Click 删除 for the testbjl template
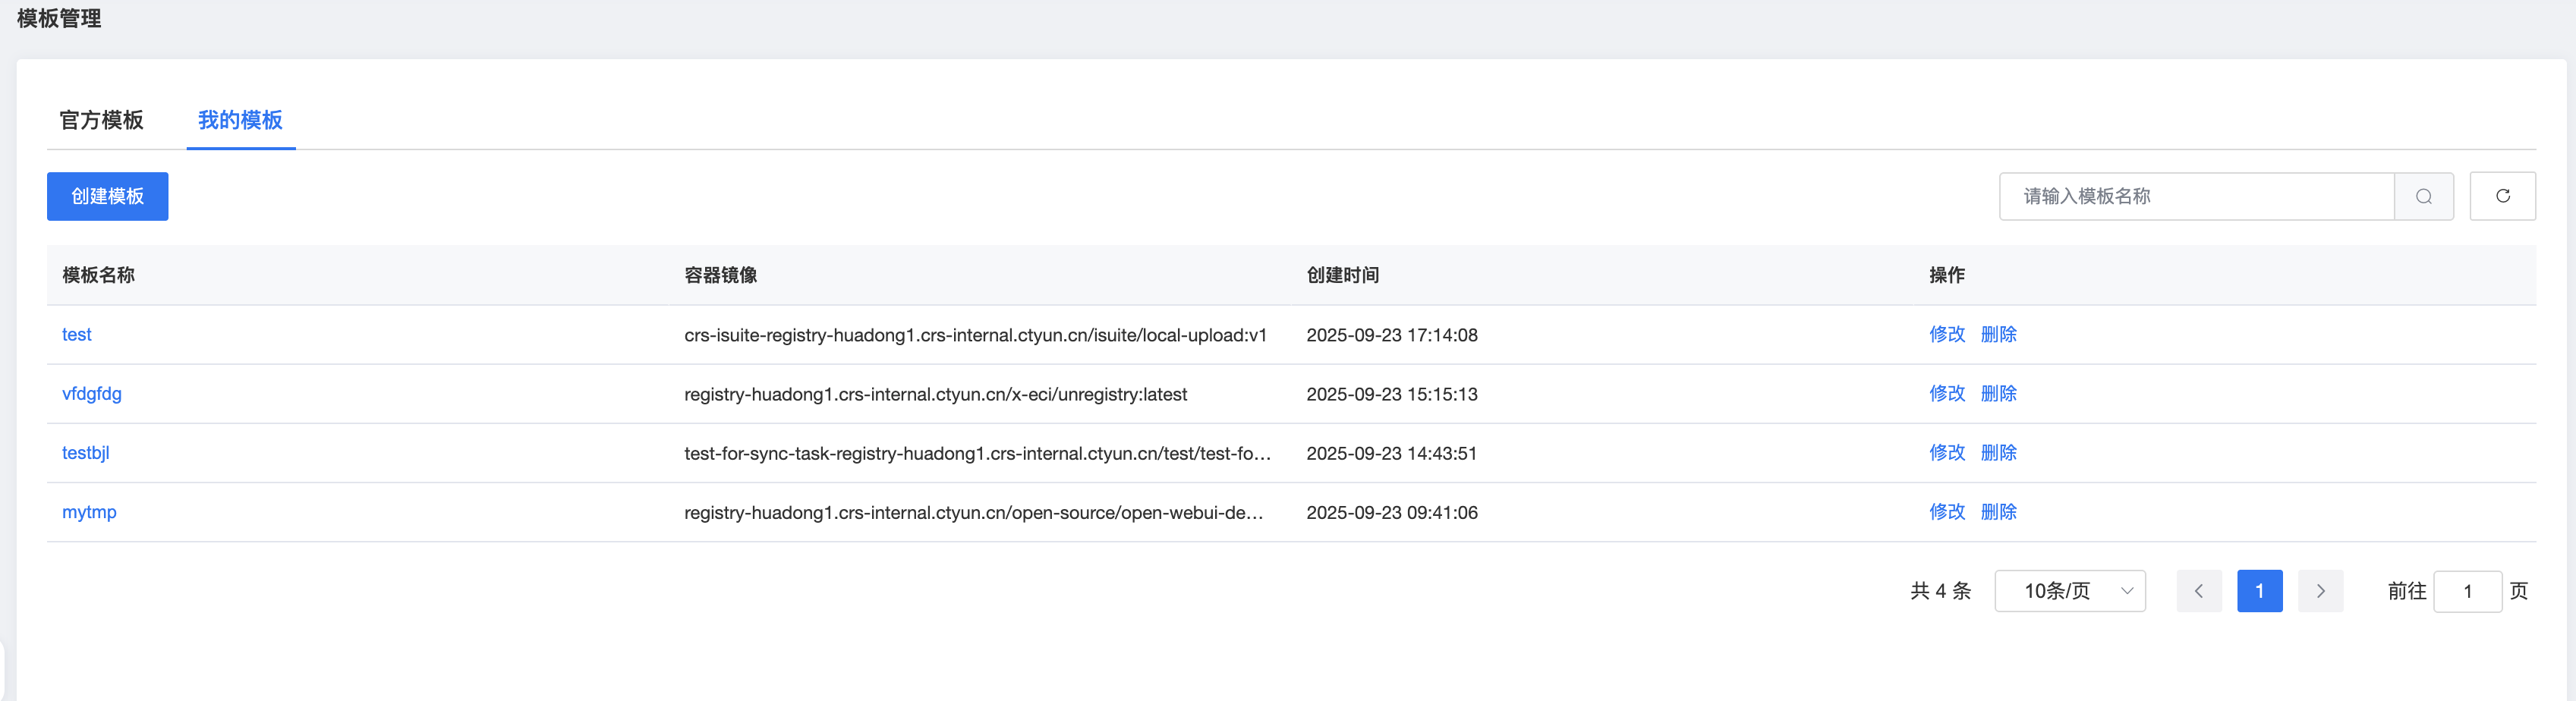 tap(1998, 453)
